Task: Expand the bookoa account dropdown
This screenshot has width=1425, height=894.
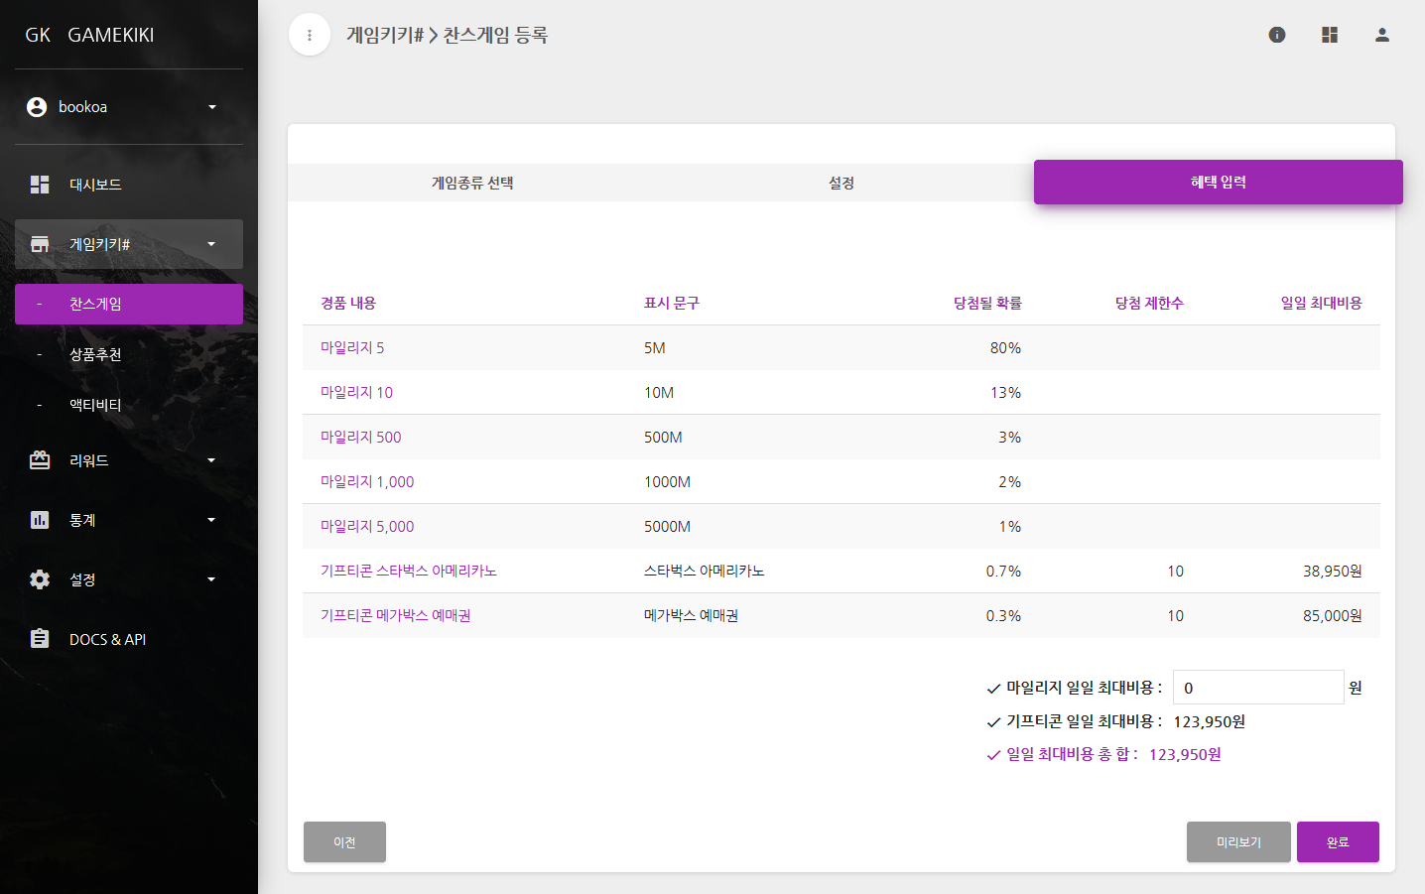Action: coord(211,107)
